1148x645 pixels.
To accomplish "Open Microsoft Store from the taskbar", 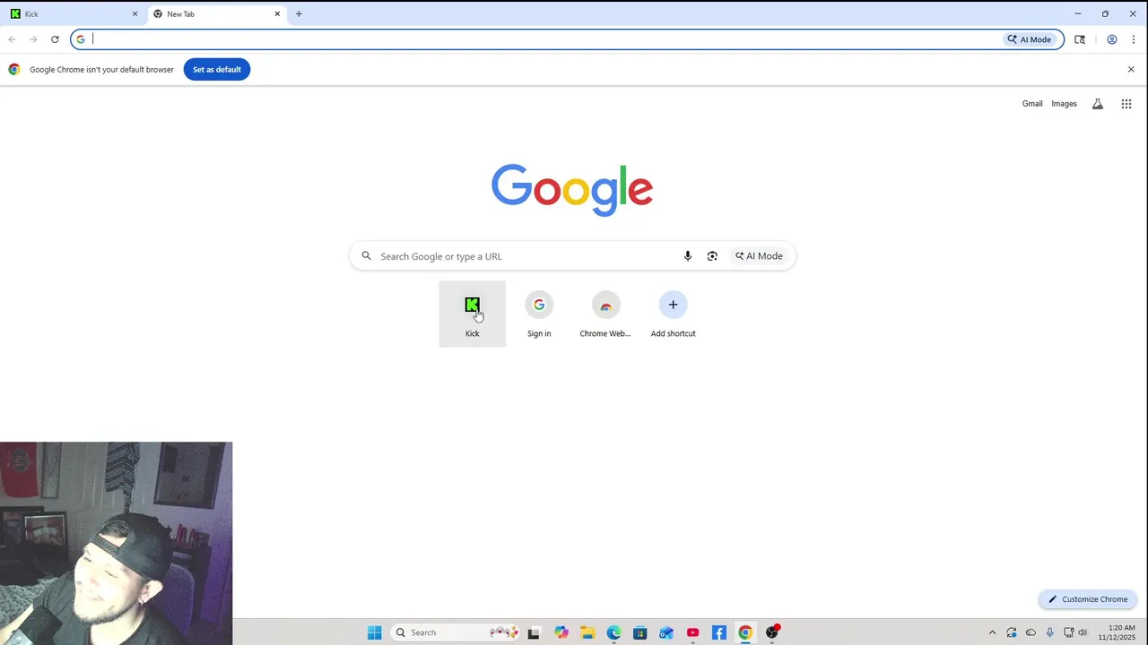I will coord(639,632).
